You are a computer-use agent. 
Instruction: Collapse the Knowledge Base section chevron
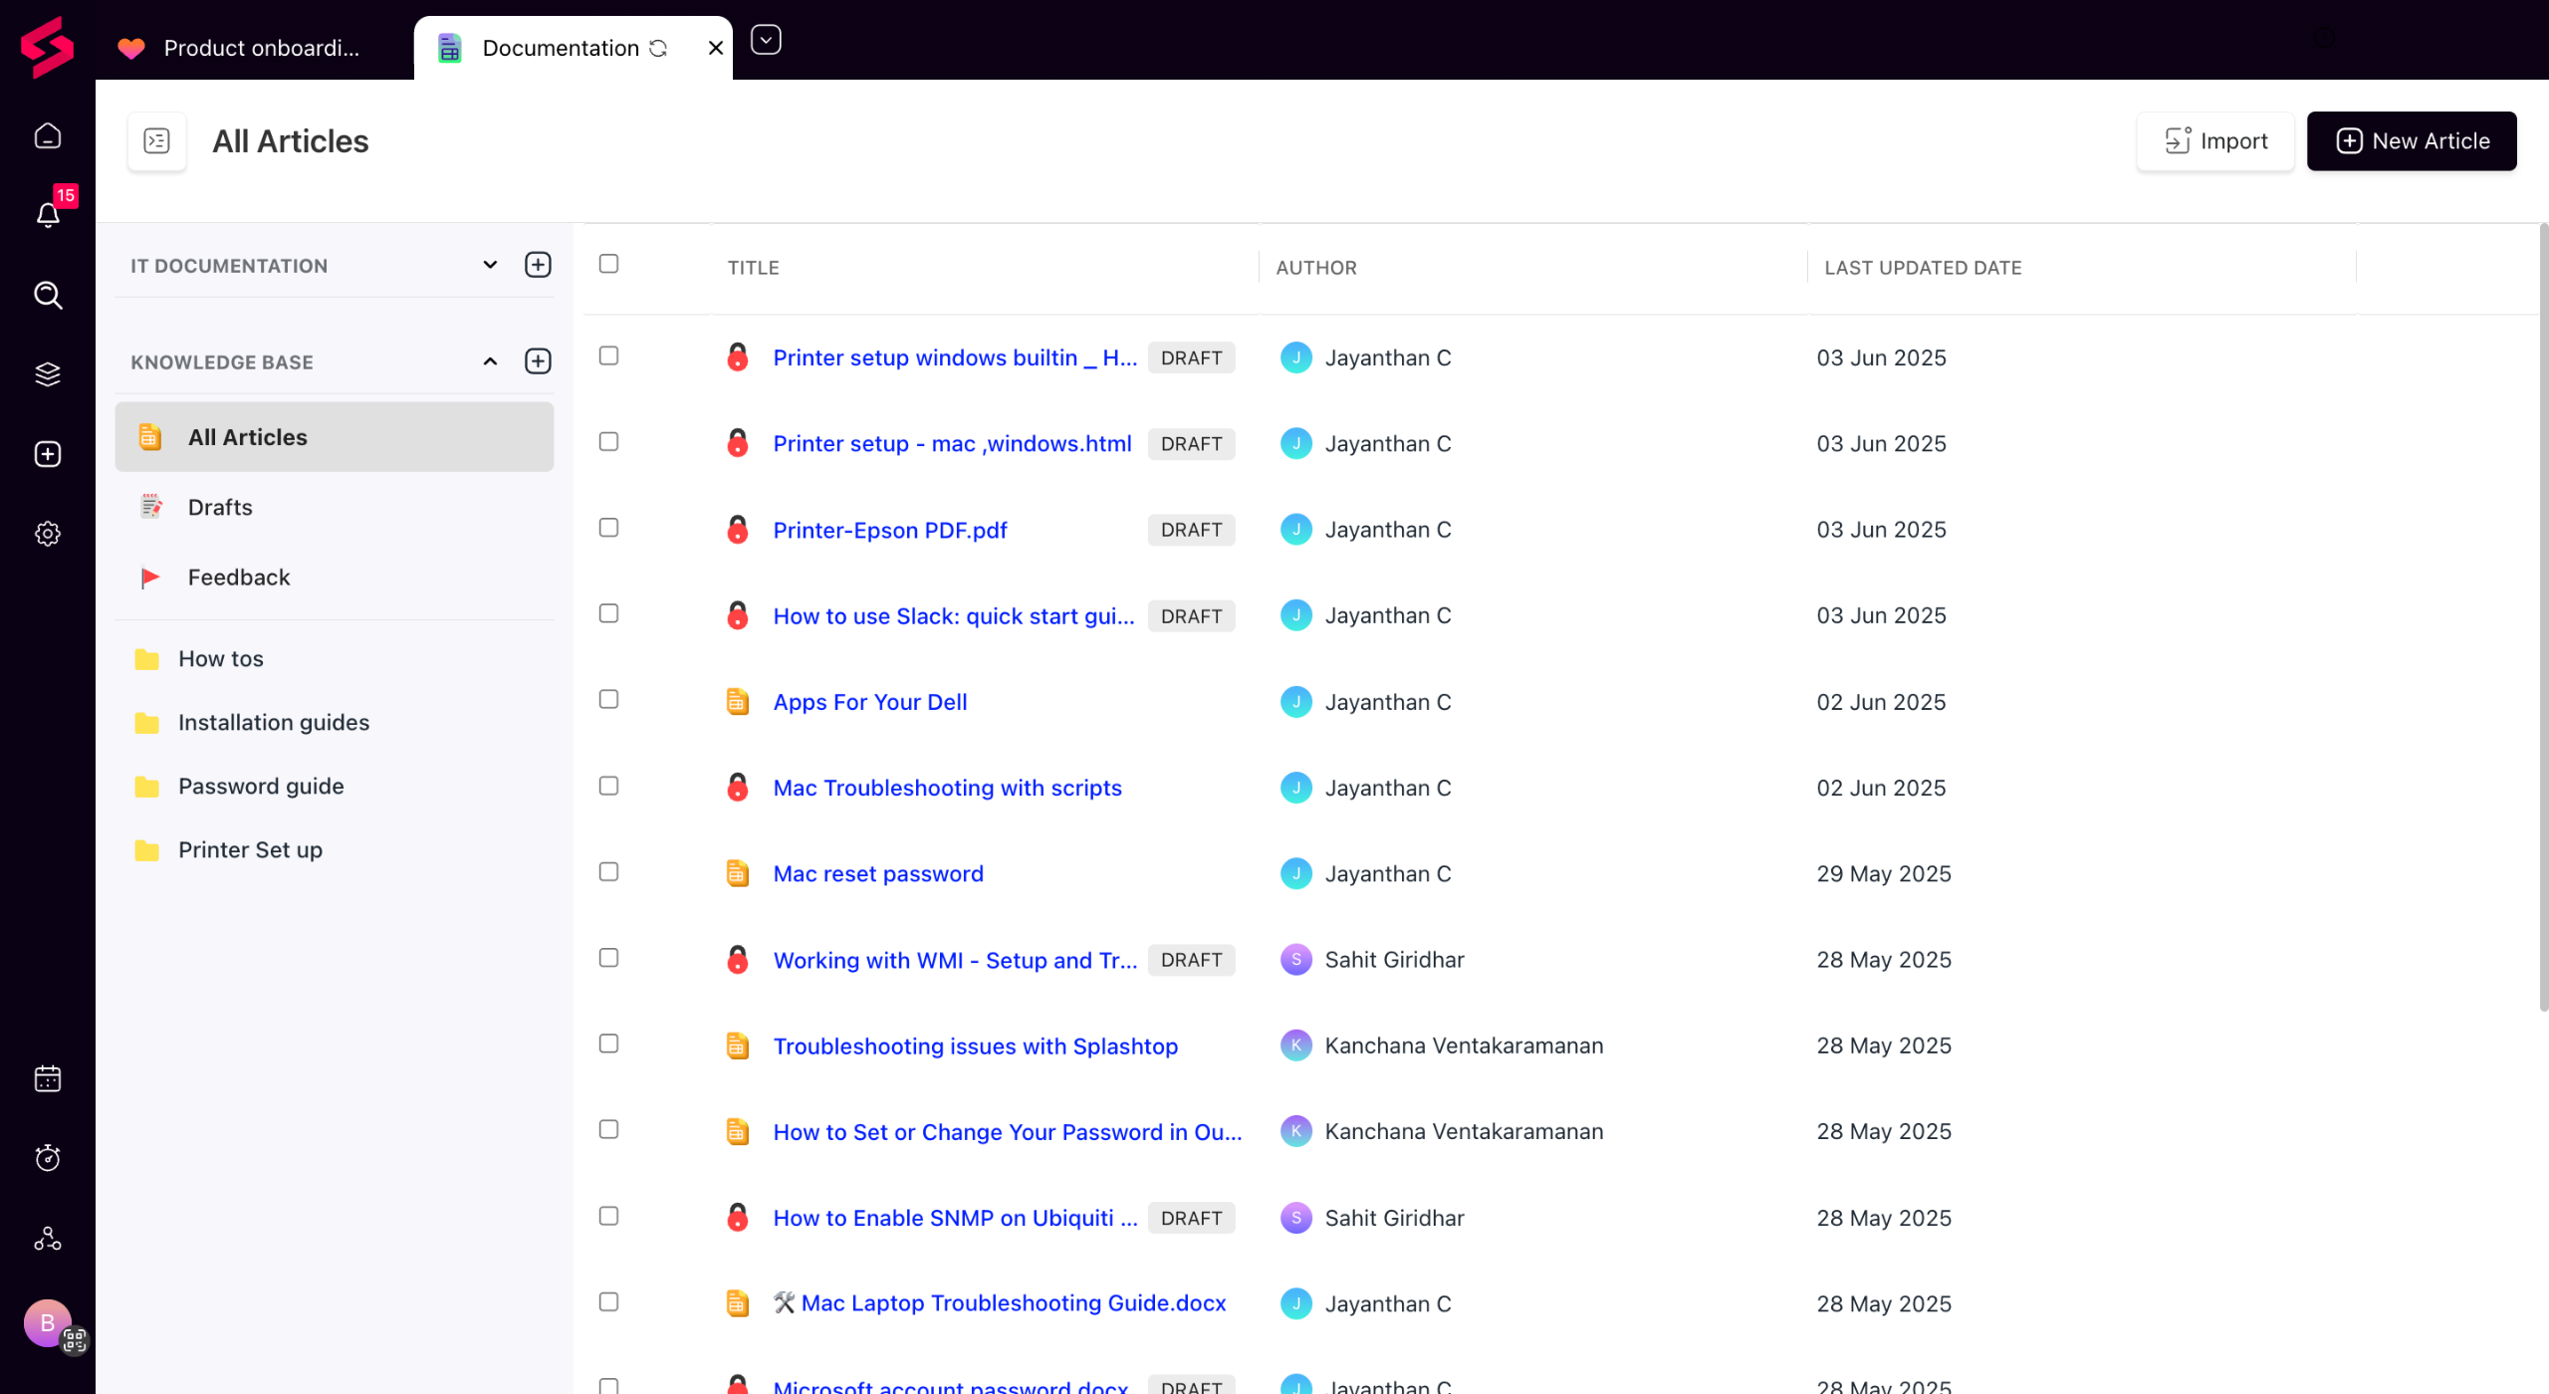click(x=490, y=361)
